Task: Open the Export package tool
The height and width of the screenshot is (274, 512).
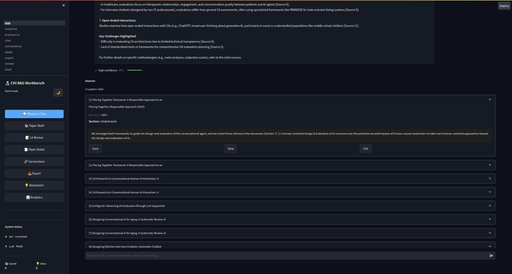Action: [x=34, y=173]
